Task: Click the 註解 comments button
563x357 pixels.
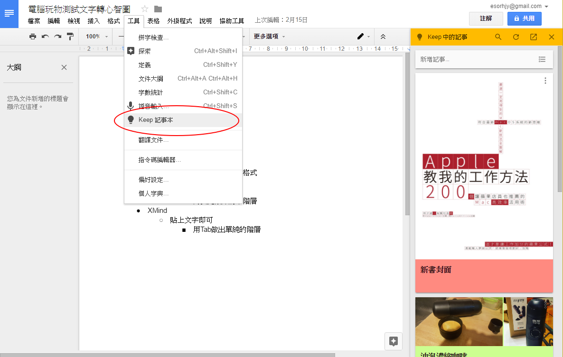Action: point(486,18)
